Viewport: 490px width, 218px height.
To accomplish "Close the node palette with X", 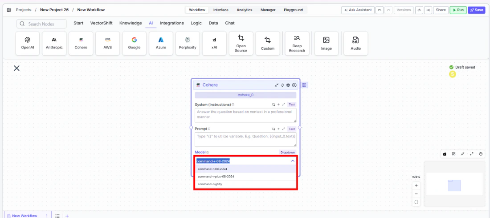I will [16, 68].
